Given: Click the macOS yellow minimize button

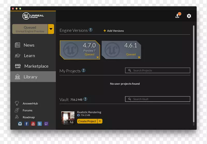Looking at the screenshot, I should 17,9.
